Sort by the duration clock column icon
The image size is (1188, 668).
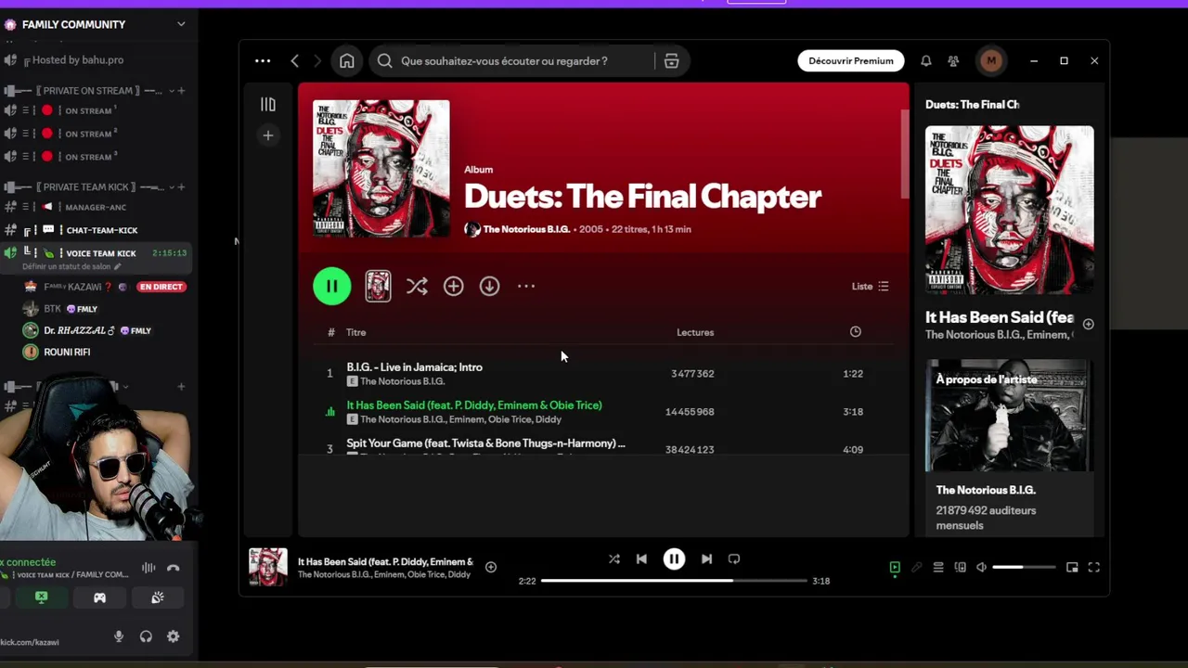point(855,332)
